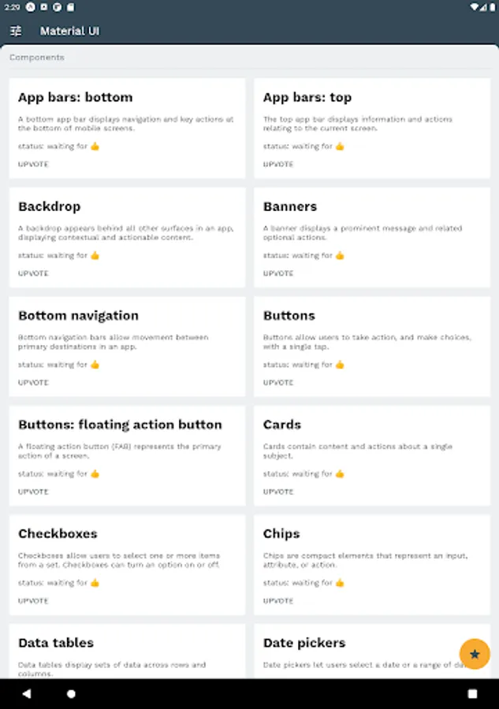
Task: Upvote the Bottom navigation component
Action: [33, 383]
